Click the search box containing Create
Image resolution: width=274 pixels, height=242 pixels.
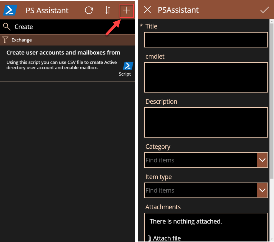pyautogui.click(x=67, y=27)
